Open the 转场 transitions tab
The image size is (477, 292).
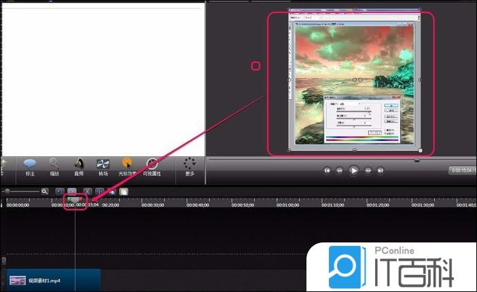(x=103, y=167)
